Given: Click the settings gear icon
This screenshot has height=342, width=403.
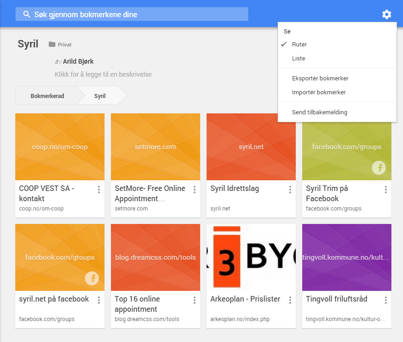Looking at the screenshot, I should [x=387, y=15].
